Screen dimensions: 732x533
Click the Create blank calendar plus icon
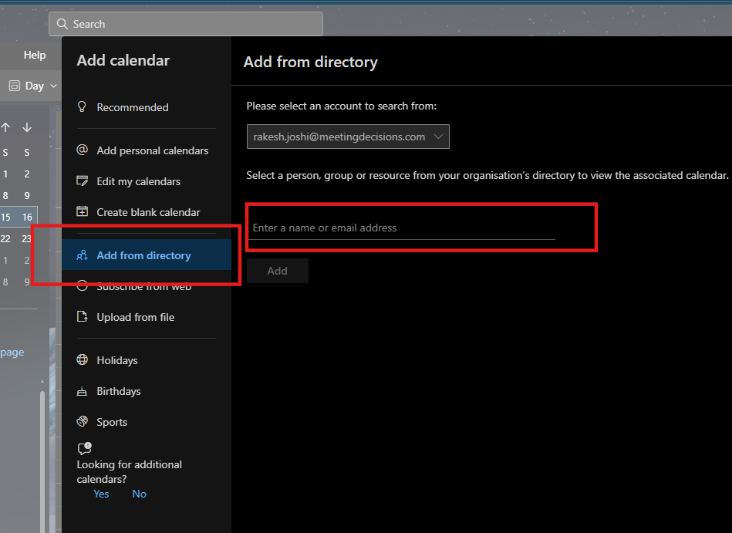tap(83, 211)
